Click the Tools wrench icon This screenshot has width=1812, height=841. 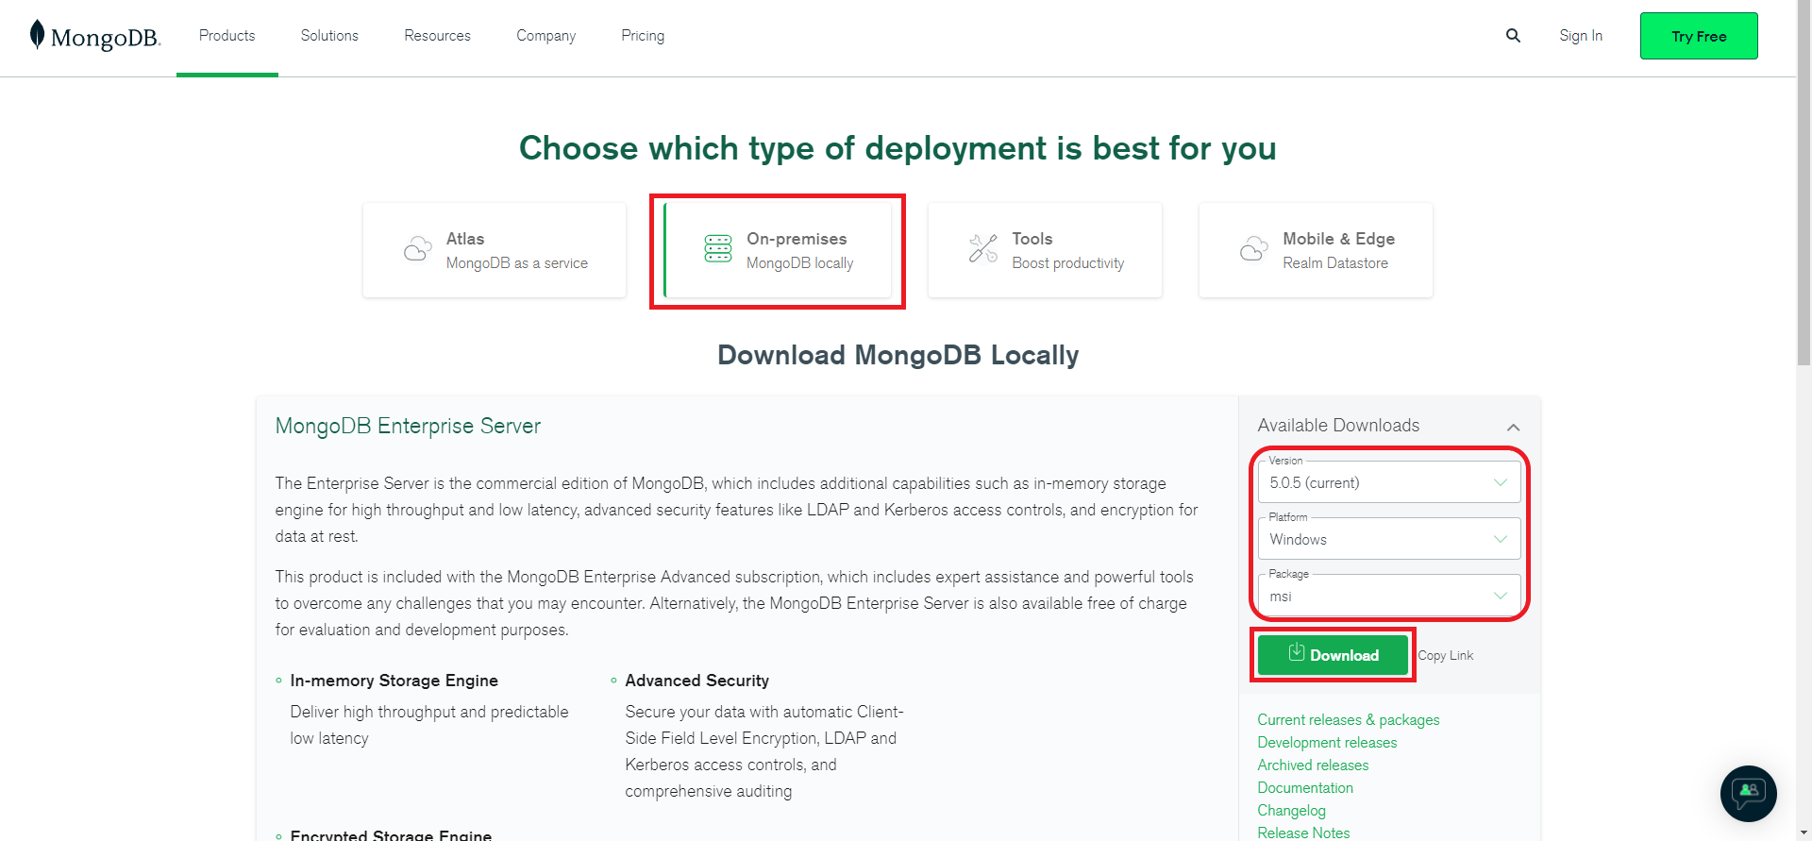tap(983, 249)
